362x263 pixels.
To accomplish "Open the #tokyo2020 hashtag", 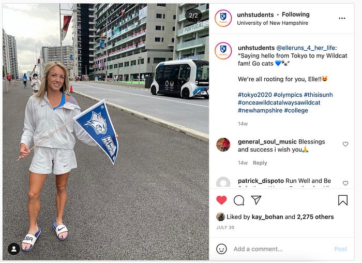I will (255, 95).
